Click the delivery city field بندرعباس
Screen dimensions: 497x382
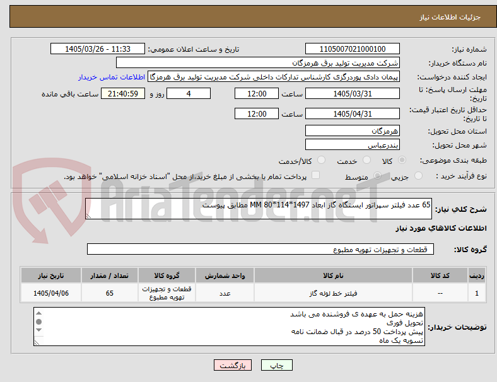click(x=352, y=145)
